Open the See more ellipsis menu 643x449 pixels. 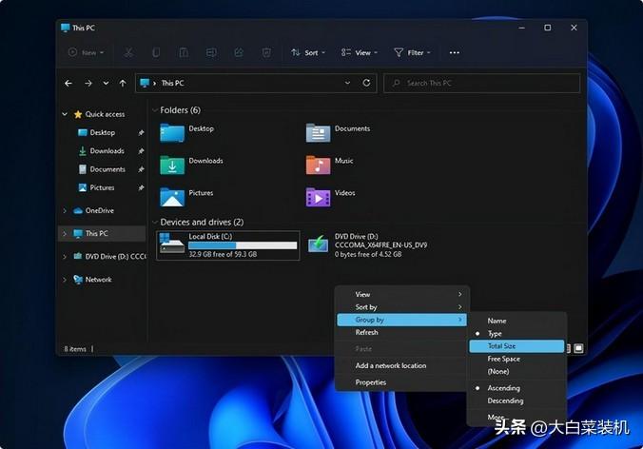(x=455, y=52)
